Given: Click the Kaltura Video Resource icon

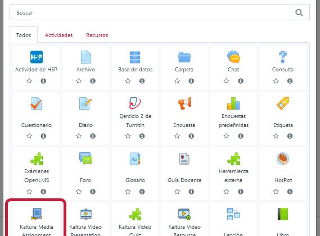Looking at the screenshot, I should (x=184, y=214).
